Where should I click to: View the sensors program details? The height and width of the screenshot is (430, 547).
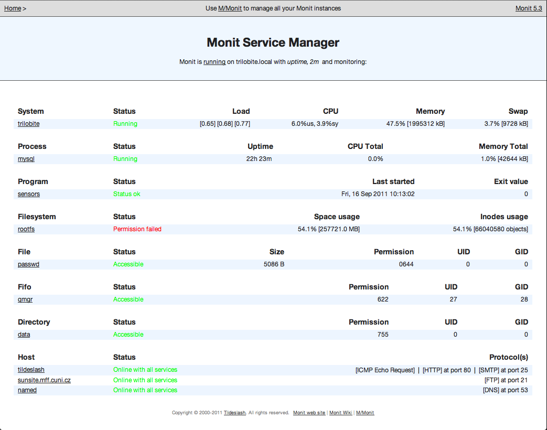(x=29, y=194)
